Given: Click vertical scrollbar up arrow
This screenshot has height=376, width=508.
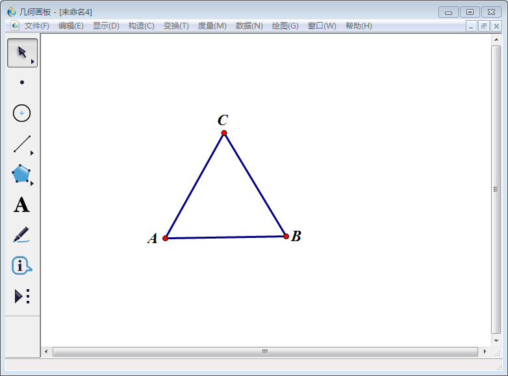Looking at the screenshot, I should coord(496,40).
